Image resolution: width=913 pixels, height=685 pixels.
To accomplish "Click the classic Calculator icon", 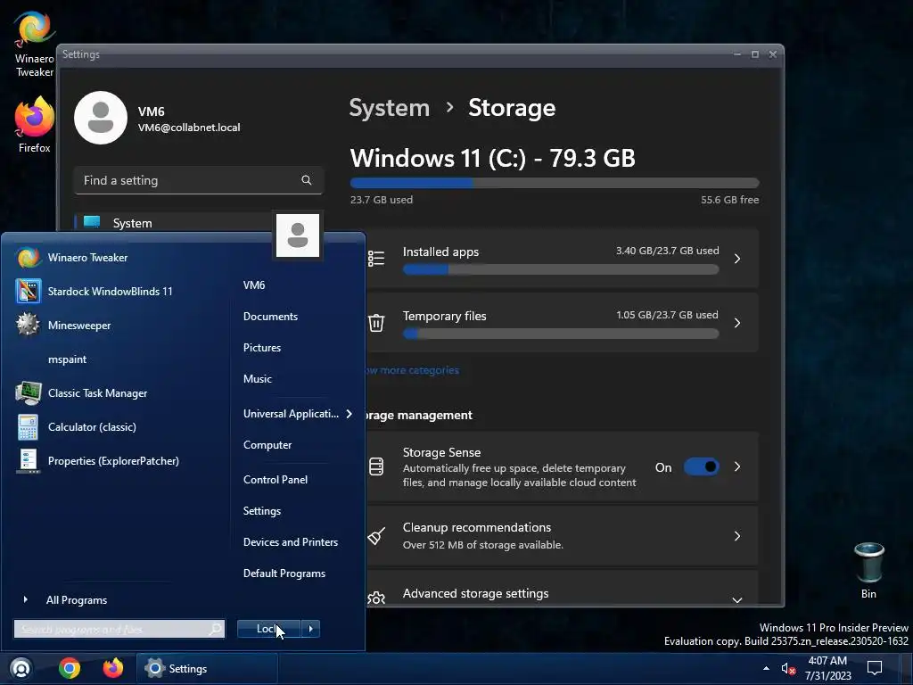I will [x=28, y=427].
